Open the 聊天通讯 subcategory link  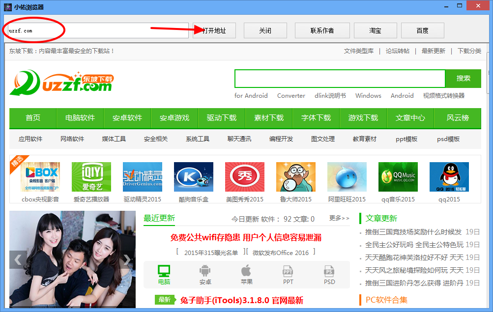click(x=239, y=139)
